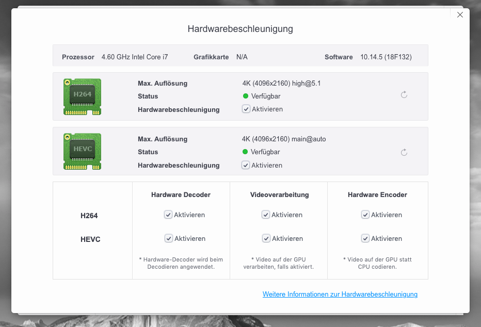Click the Videoverarbeitung column header
This screenshot has height=327, width=481.
[279, 194]
